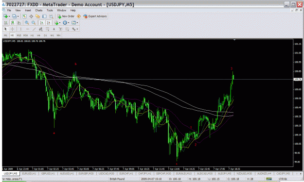Switch chart to Candlesticks mode

coord(13,23)
